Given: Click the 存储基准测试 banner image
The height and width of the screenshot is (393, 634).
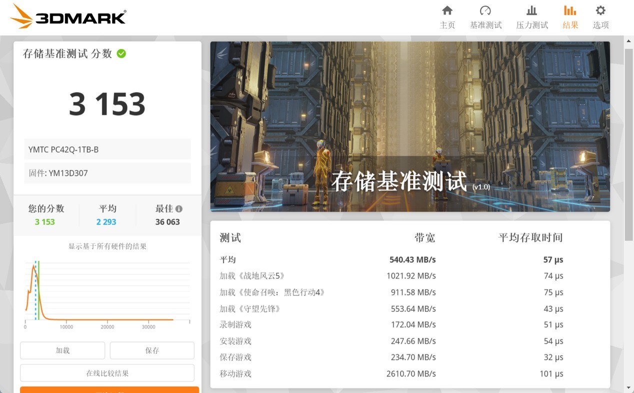Looking at the screenshot, I should coord(410,126).
